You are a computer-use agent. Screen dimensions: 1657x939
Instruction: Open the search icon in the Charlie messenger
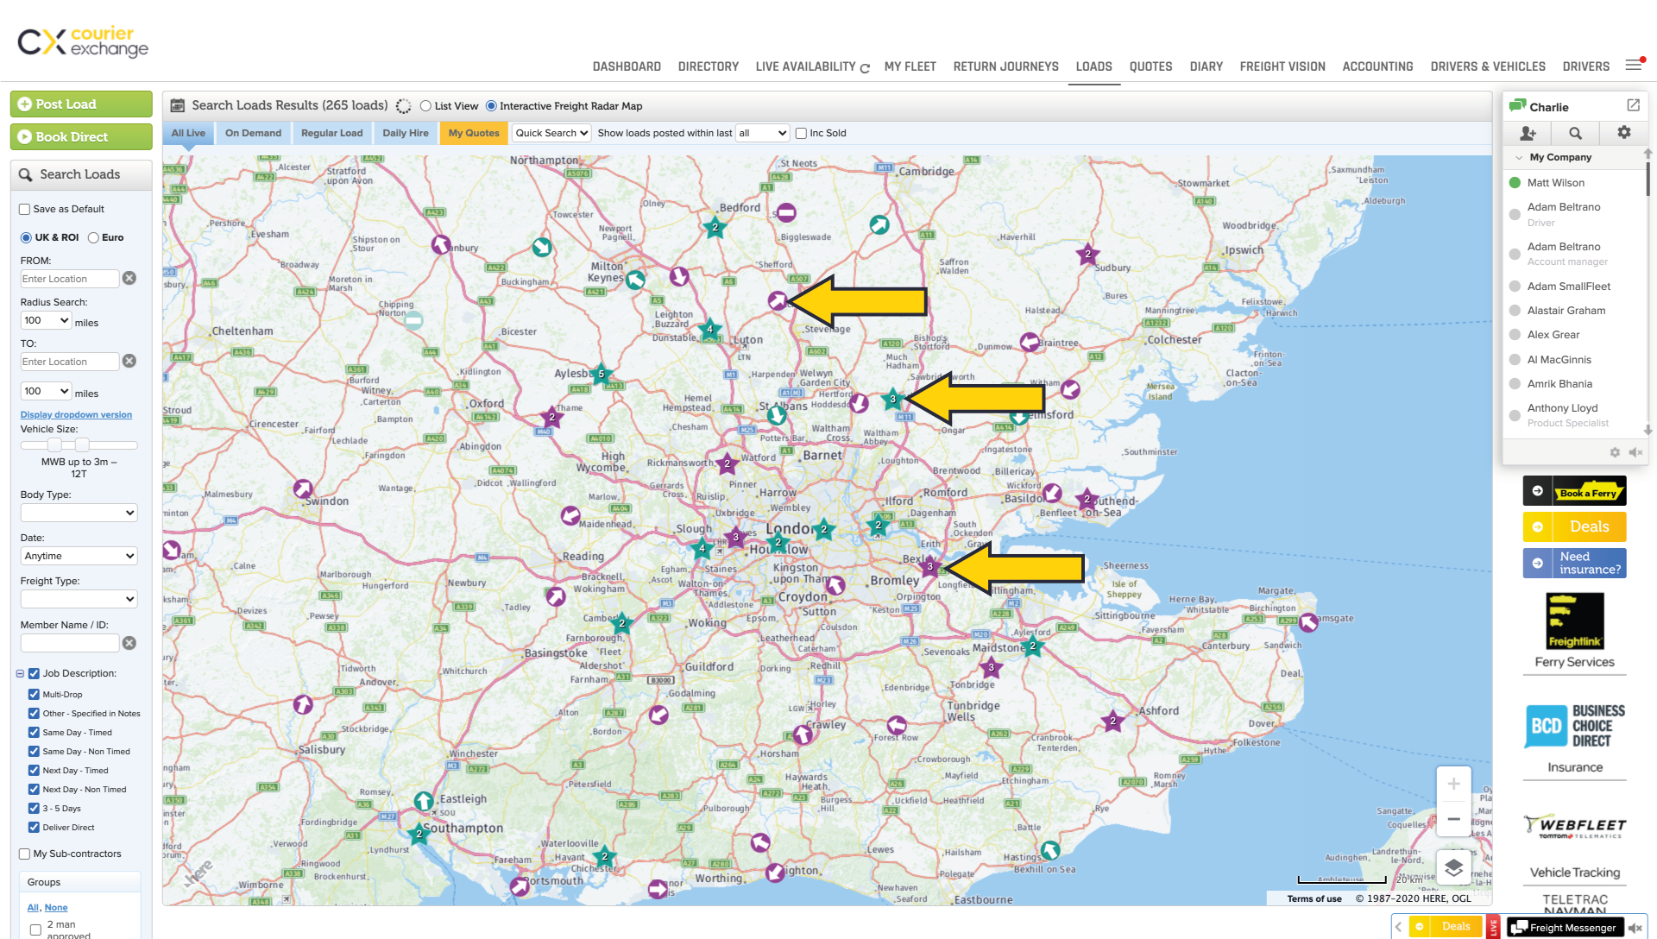(1575, 133)
